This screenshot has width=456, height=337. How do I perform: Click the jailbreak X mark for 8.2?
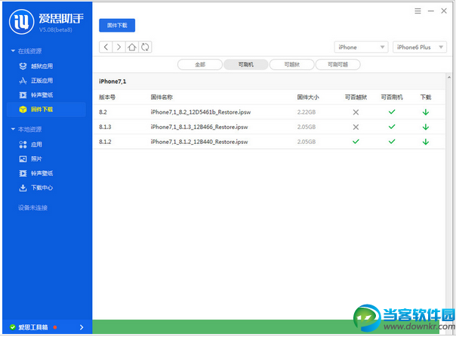click(x=356, y=112)
